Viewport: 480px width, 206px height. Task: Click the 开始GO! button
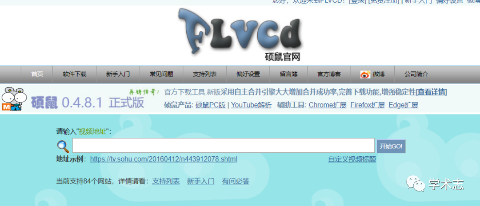click(391, 146)
